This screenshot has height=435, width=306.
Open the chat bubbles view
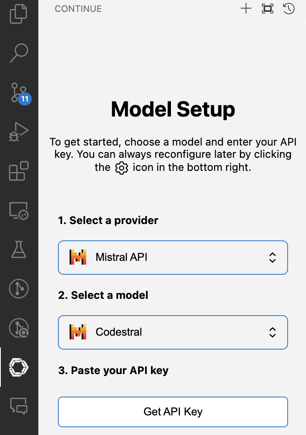click(x=19, y=406)
